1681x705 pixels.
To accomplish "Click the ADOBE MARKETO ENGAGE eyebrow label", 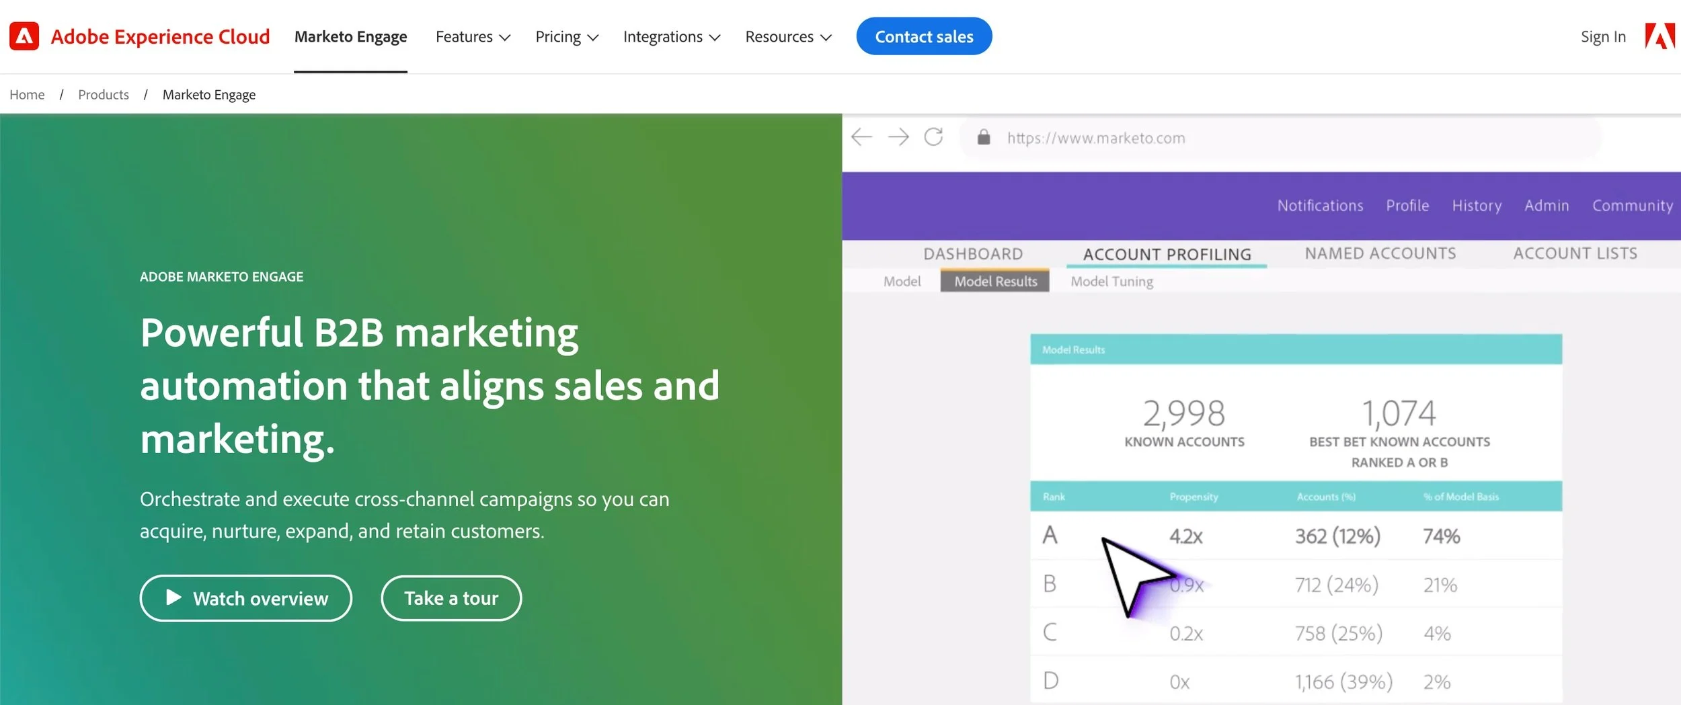I will [x=221, y=276].
